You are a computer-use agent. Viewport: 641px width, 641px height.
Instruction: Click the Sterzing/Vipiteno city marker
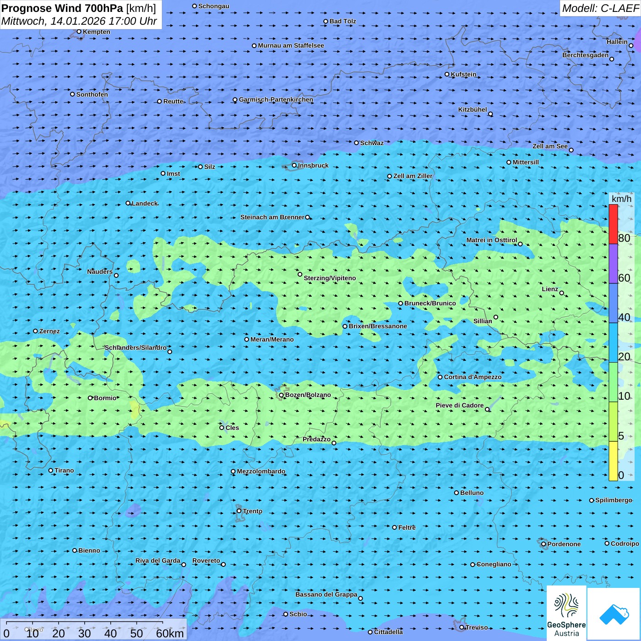click(x=300, y=274)
